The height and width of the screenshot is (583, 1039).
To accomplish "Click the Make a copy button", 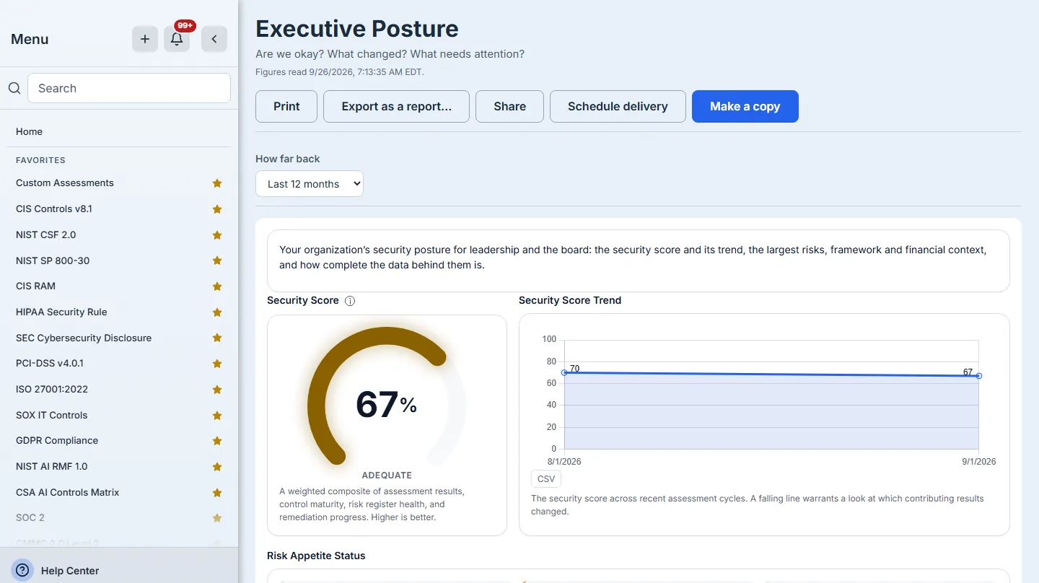I will [745, 106].
